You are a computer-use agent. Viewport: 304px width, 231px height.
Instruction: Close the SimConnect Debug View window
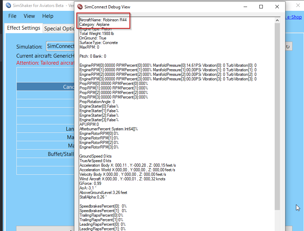277,7
